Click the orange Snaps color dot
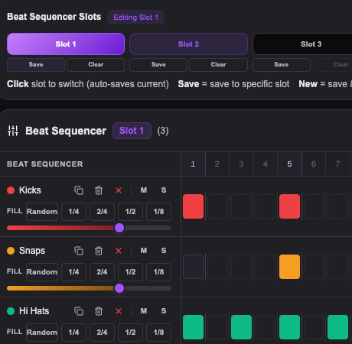This screenshot has height=344, width=352. [x=11, y=251]
